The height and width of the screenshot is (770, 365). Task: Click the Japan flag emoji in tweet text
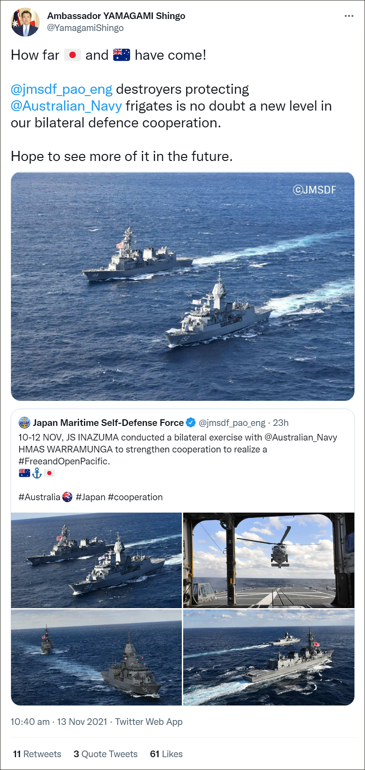[73, 55]
